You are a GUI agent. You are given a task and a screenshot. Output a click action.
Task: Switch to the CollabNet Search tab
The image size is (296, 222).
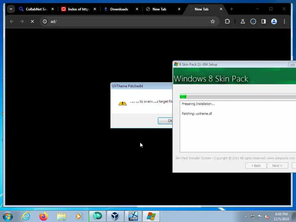click(33, 9)
